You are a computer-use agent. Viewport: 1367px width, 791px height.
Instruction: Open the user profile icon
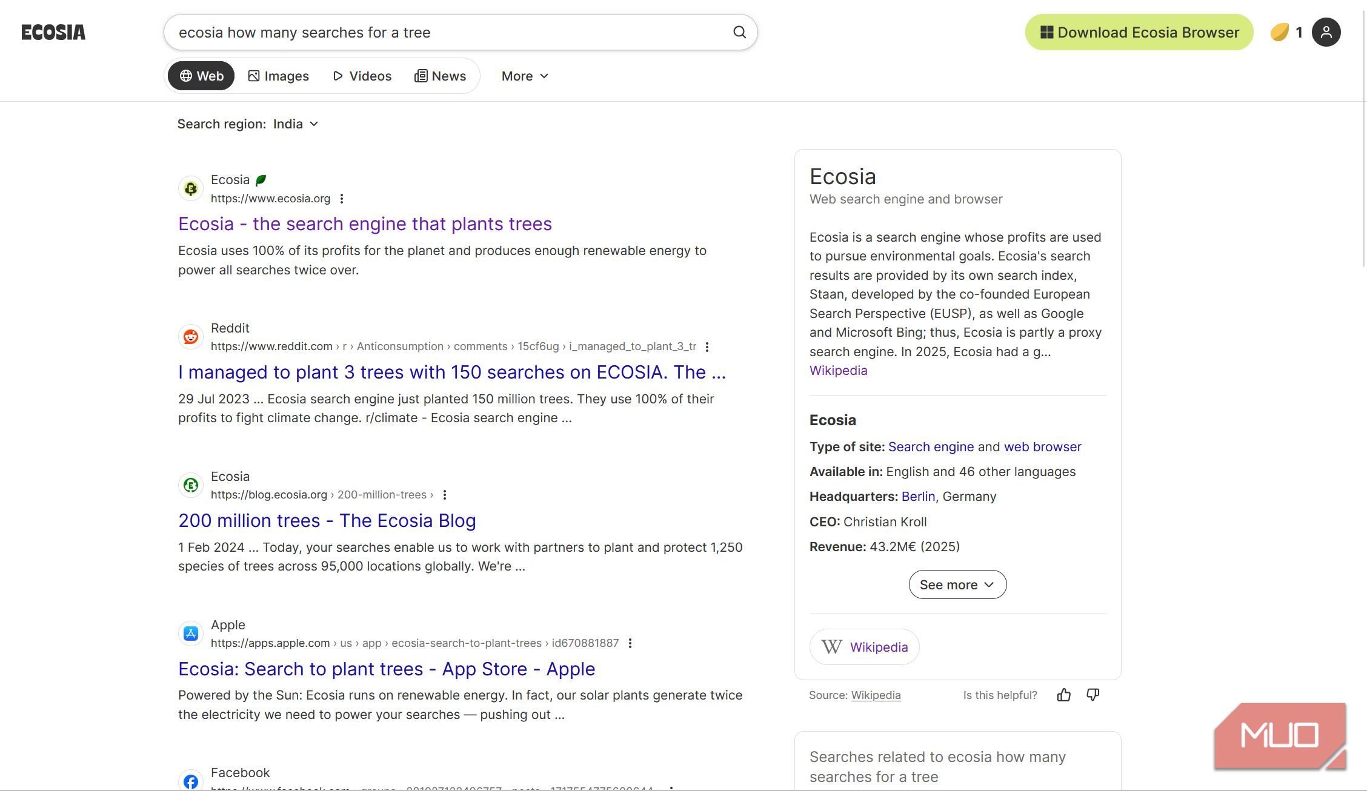pos(1326,32)
